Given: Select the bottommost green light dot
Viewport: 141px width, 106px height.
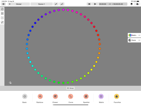Looking at the screenshot, I should (63, 83).
